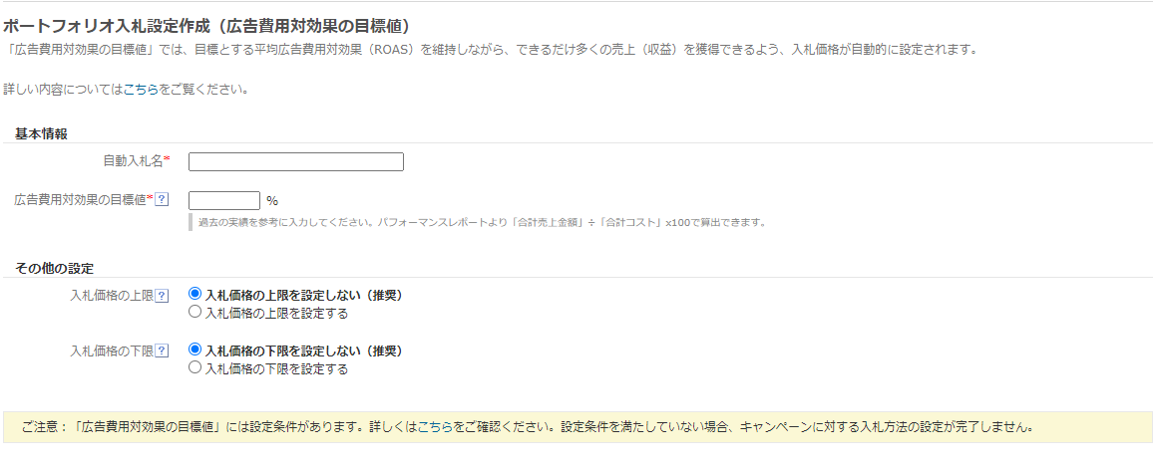Click the 入札価格の上限 row label
This screenshot has width=1158, height=467.
[112, 296]
